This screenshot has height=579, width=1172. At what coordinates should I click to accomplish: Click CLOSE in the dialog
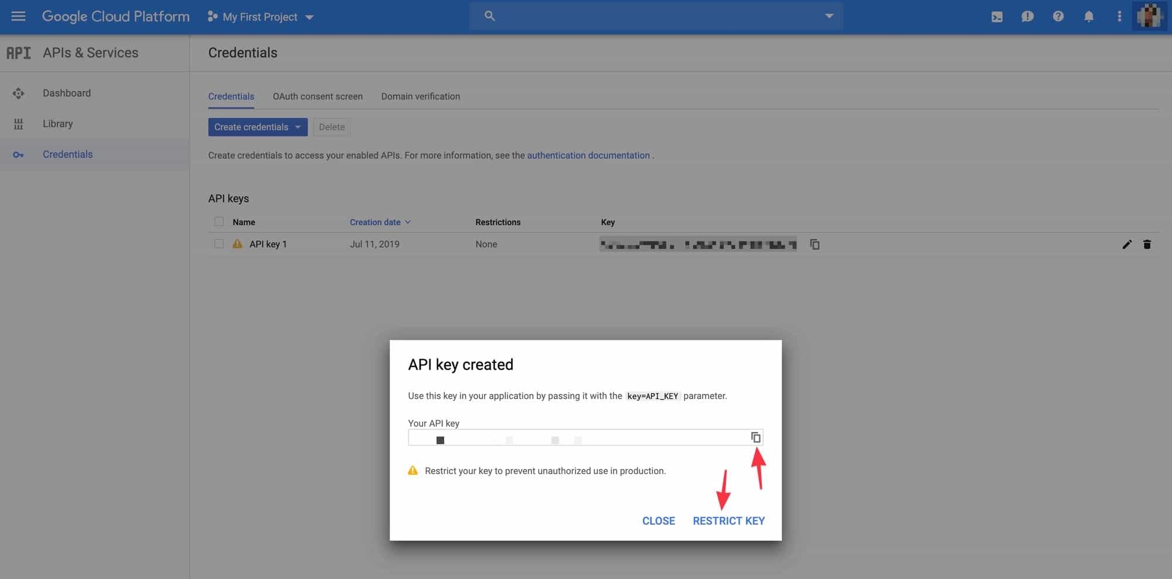point(659,521)
